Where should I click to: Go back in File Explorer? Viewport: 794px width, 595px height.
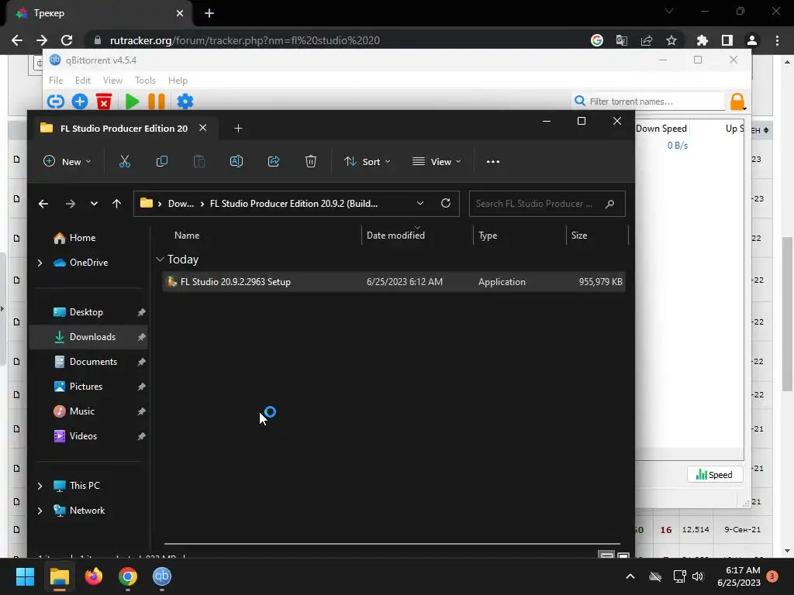pyautogui.click(x=43, y=204)
